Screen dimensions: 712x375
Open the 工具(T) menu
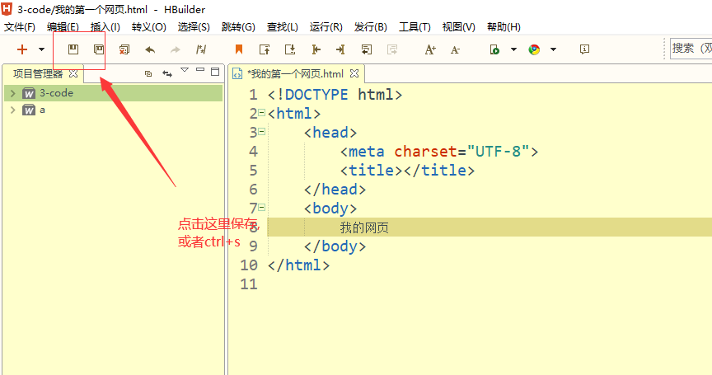coord(415,27)
